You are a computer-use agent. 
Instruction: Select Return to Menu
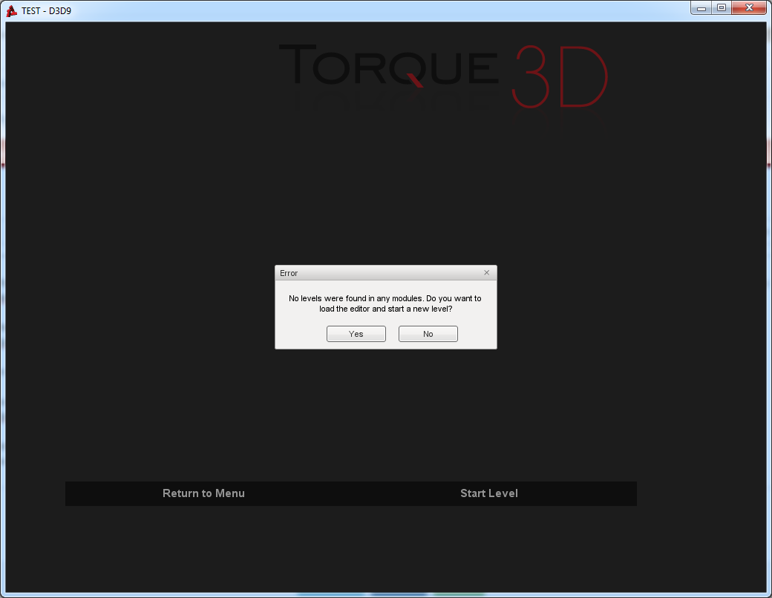point(203,493)
